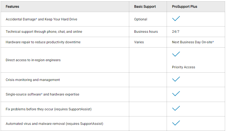Click the Accidental Damage feature text
Viewport: 226px width, 131px height.
coord(41,19)
